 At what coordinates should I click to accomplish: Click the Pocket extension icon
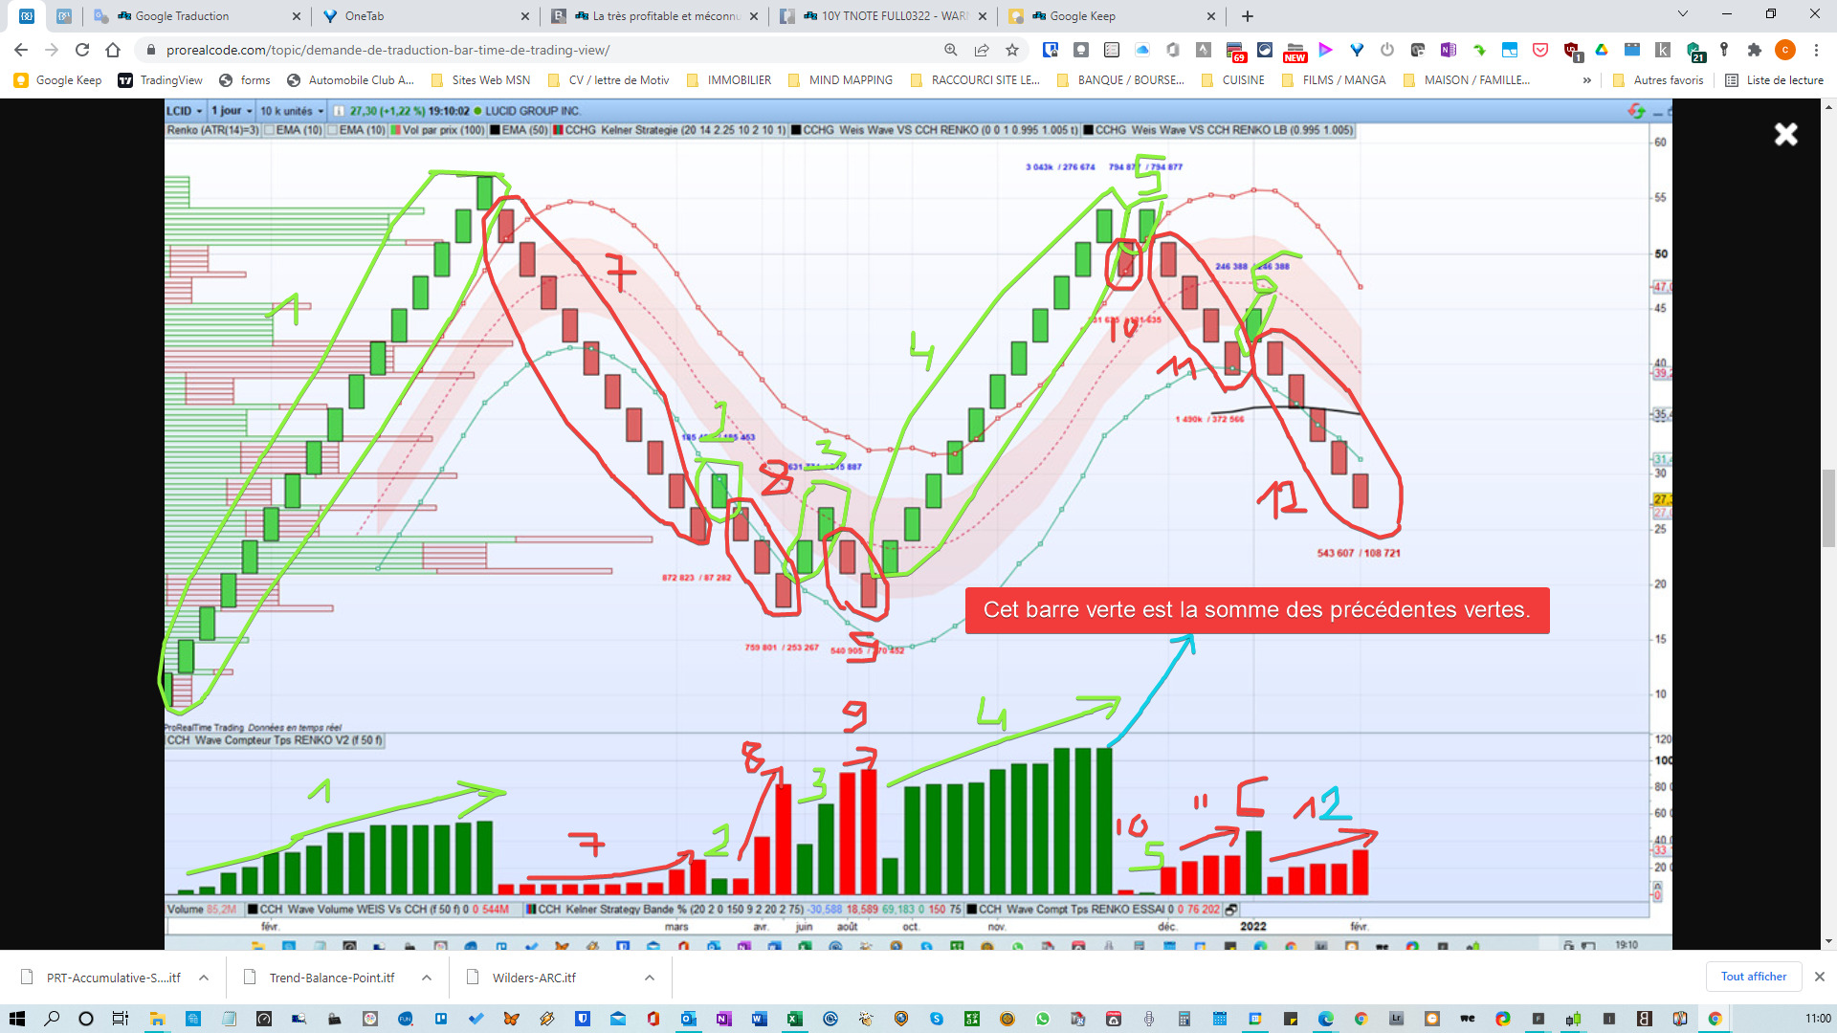(x=1540, y=50)
